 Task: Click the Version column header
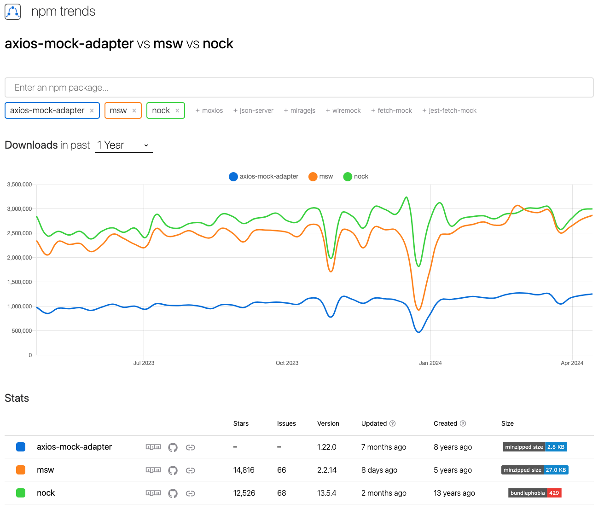pos(328,423)
